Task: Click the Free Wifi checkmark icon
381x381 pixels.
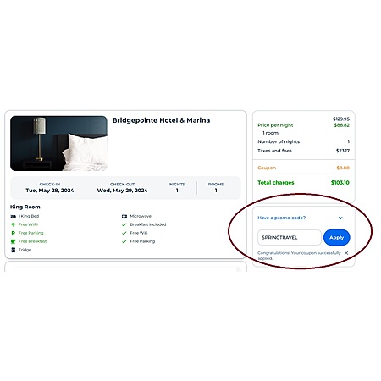Action: (x=124, y=233)
